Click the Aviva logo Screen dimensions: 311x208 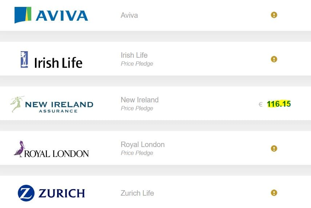click(51, 15)
